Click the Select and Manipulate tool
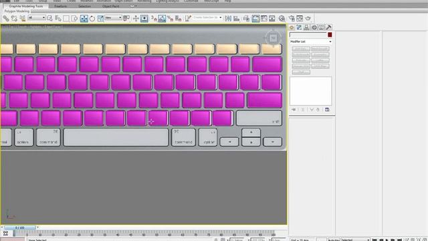The image size is (428, 241). [x=136, y=19]
